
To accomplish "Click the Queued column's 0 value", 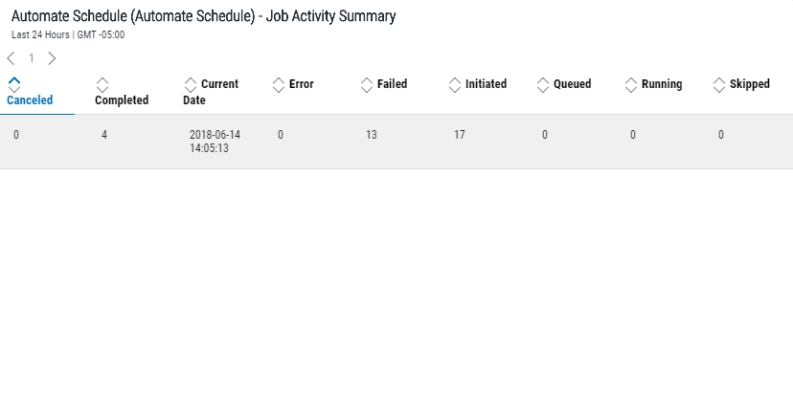I will tap(545, 135).
